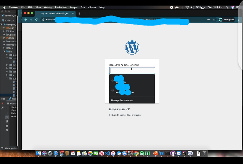The width and height of the screenshot is (243, 164).
Task: Stop the running app with red square
Action: coord(2,103)
